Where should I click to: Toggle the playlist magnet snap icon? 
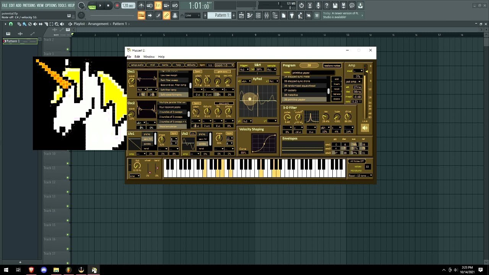[11, 24]
